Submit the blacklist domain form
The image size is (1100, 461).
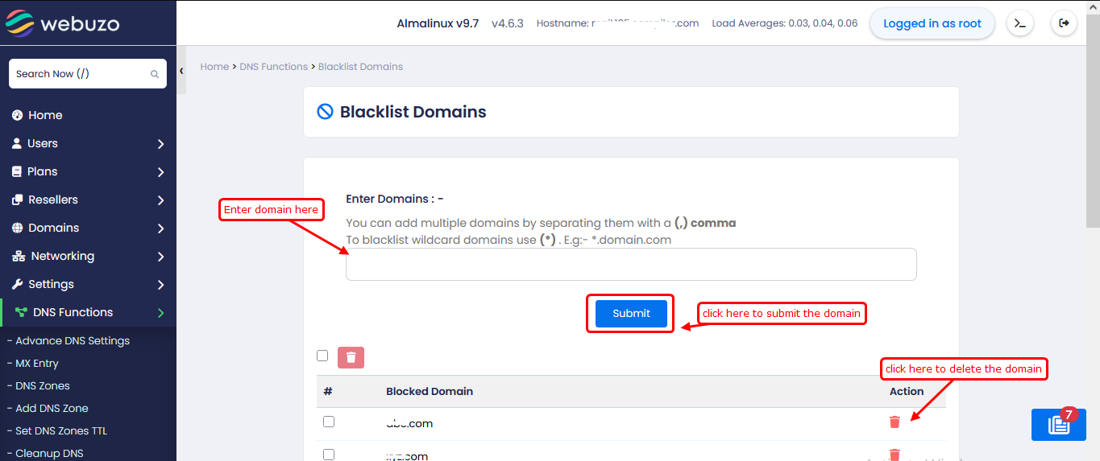pyautogui.click(x=631, y=313)
